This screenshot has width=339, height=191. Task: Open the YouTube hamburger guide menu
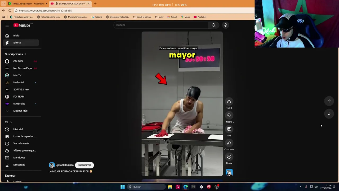pyautogui.click(x=7, y=25)
